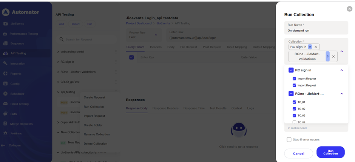Click search magnifier icon in request search
This screenshot has width=355, height=162.
61,39
